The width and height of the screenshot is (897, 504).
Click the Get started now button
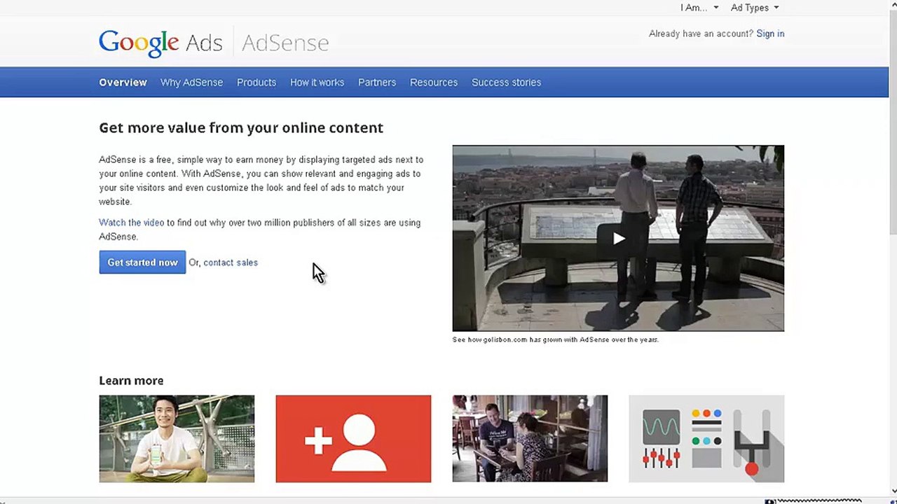pyautogui.click(x=142, y=262)
